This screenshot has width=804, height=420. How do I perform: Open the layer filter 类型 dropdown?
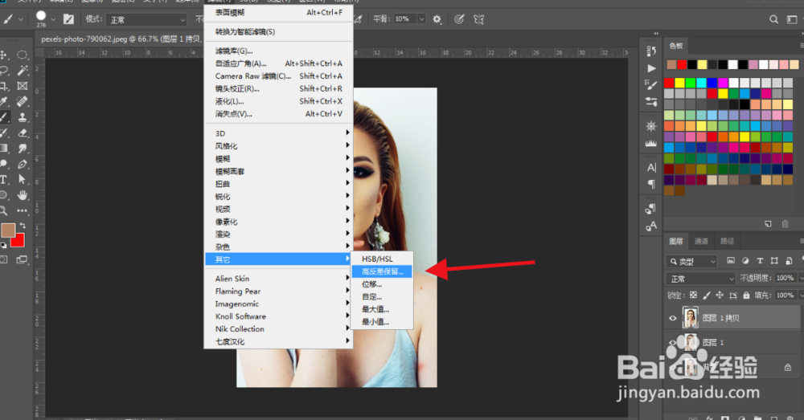coord(691,261)
